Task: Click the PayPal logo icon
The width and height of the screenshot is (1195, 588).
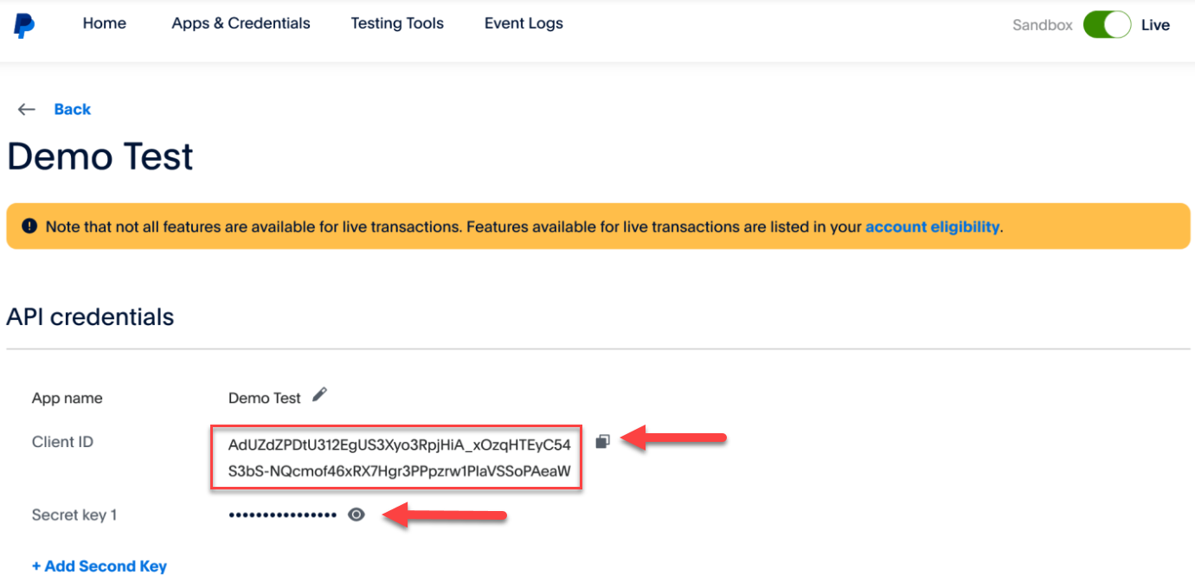Action: tap(24, 25)
